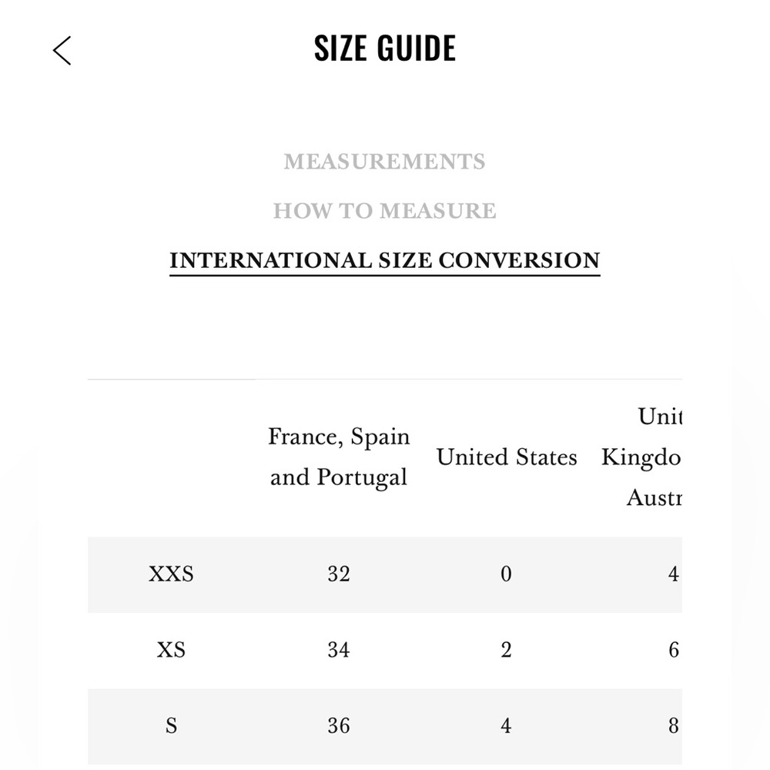Click UK size 8 in S row
Screen dimensions: 770x770
(x=674, y=726)
